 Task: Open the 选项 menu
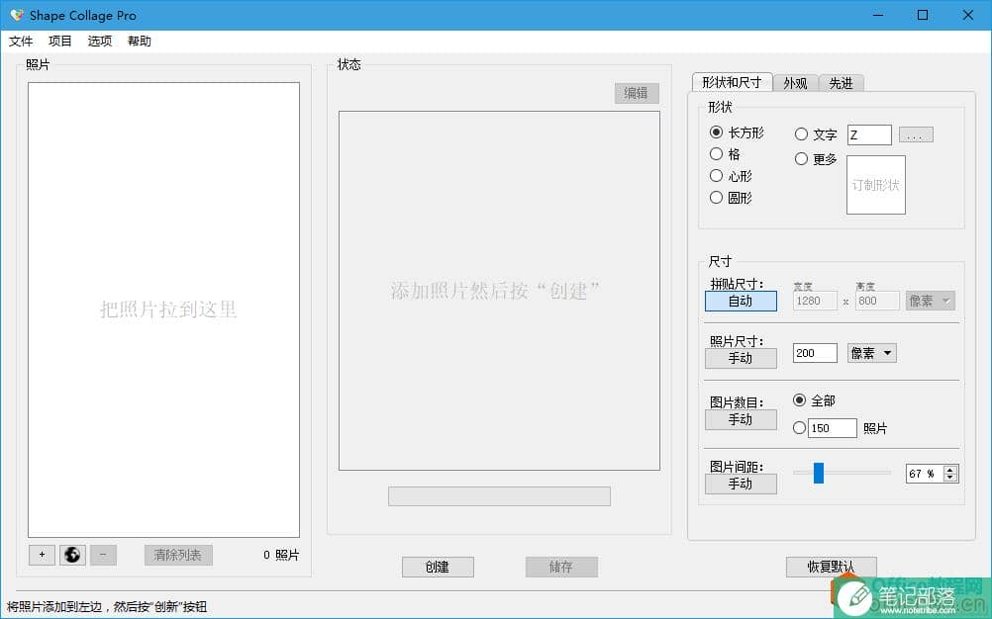[100, 42]
